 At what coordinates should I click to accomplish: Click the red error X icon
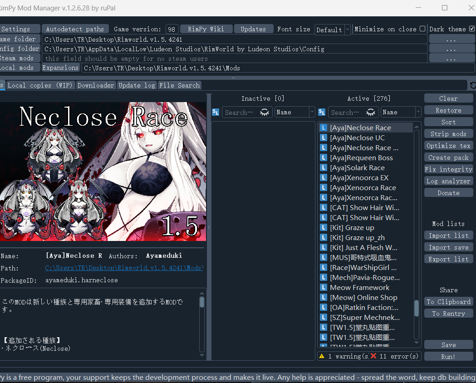[x=373, y=356]
